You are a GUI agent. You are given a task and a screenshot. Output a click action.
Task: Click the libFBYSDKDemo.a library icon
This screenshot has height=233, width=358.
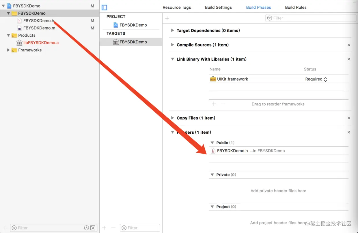(19, 42)
